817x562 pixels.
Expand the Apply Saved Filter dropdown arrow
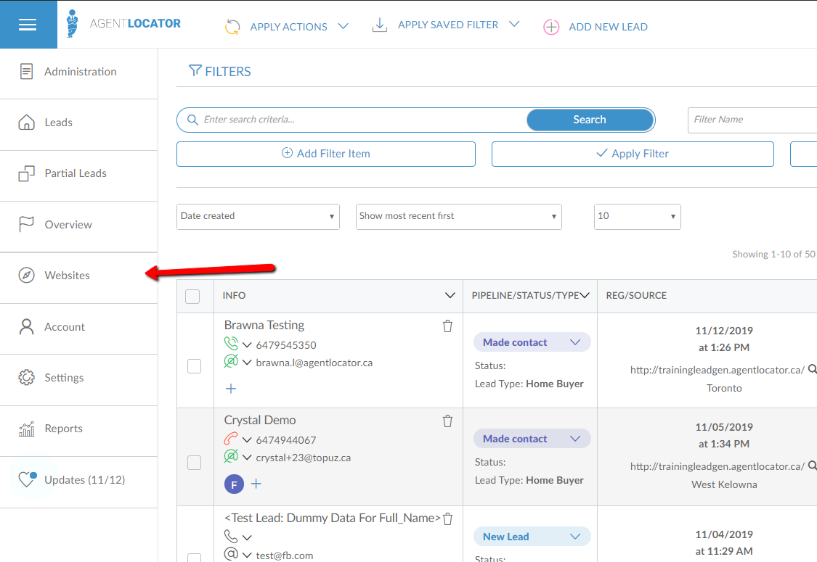[x=514, y=24]
